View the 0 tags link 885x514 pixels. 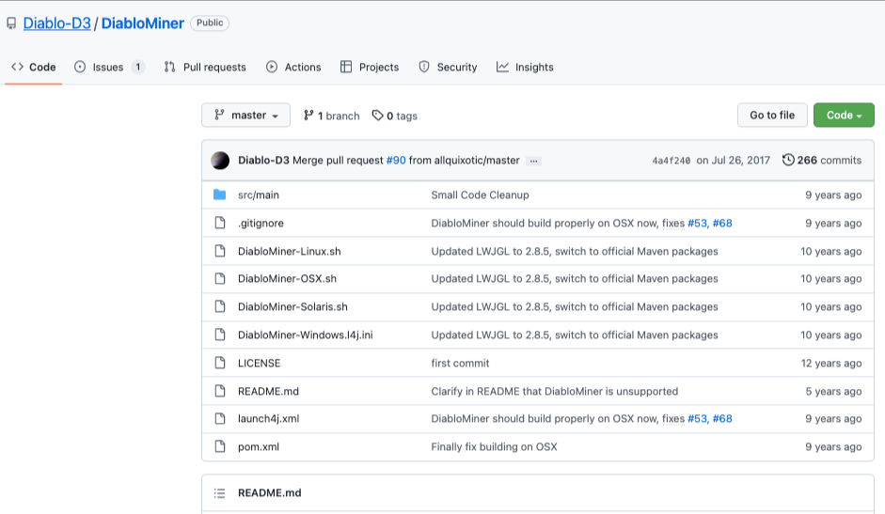coord(394,116)
